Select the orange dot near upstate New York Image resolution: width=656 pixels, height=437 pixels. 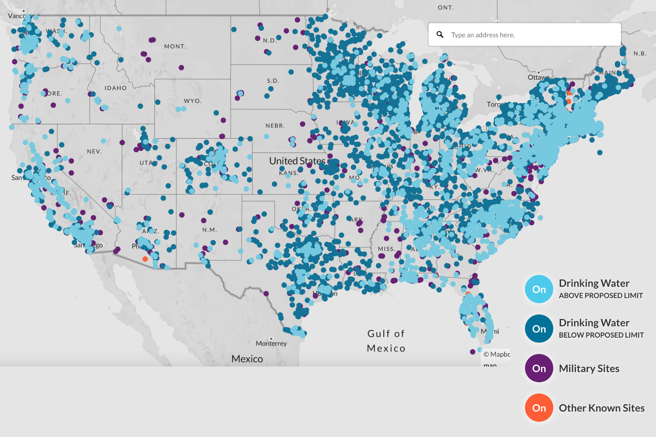click(x=569, y=102)
